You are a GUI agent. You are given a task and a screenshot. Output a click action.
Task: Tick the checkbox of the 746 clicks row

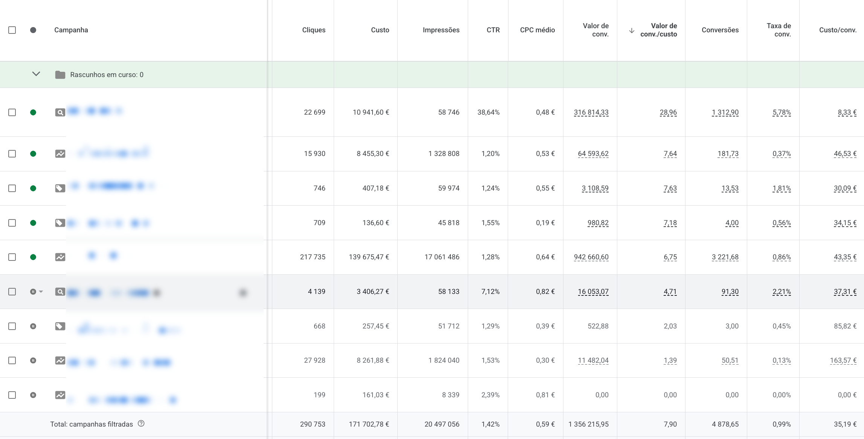(12, 188)
